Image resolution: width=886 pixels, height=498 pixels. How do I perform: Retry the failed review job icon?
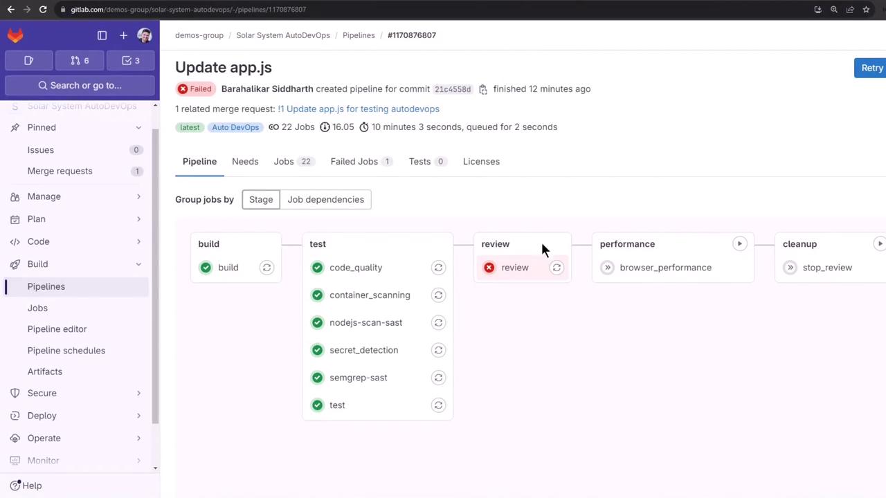click(557, 268)
